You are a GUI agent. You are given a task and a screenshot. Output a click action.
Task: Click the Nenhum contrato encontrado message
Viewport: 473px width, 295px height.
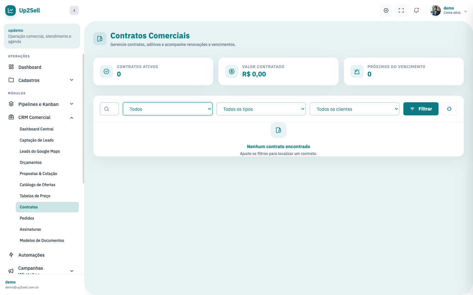point(279,147)
